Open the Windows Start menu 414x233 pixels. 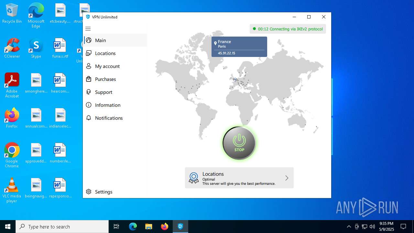click(8, 227)
